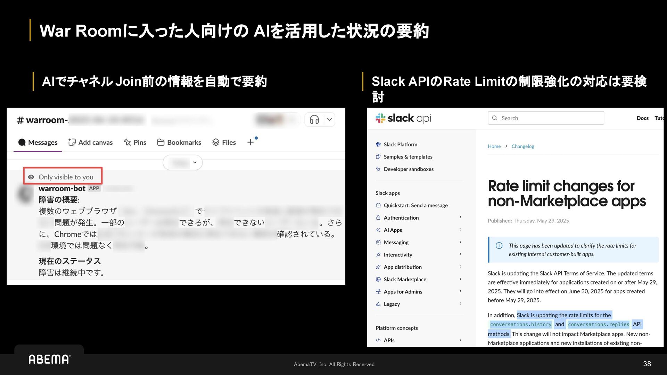Image resolution: width=667 pixels, height=375 pixels.
Task: Click the eye icon beside Only visible to you
Action: [31, 177]
